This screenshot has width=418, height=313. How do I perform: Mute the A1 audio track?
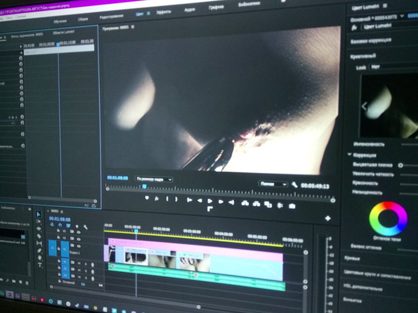point(79,263)
